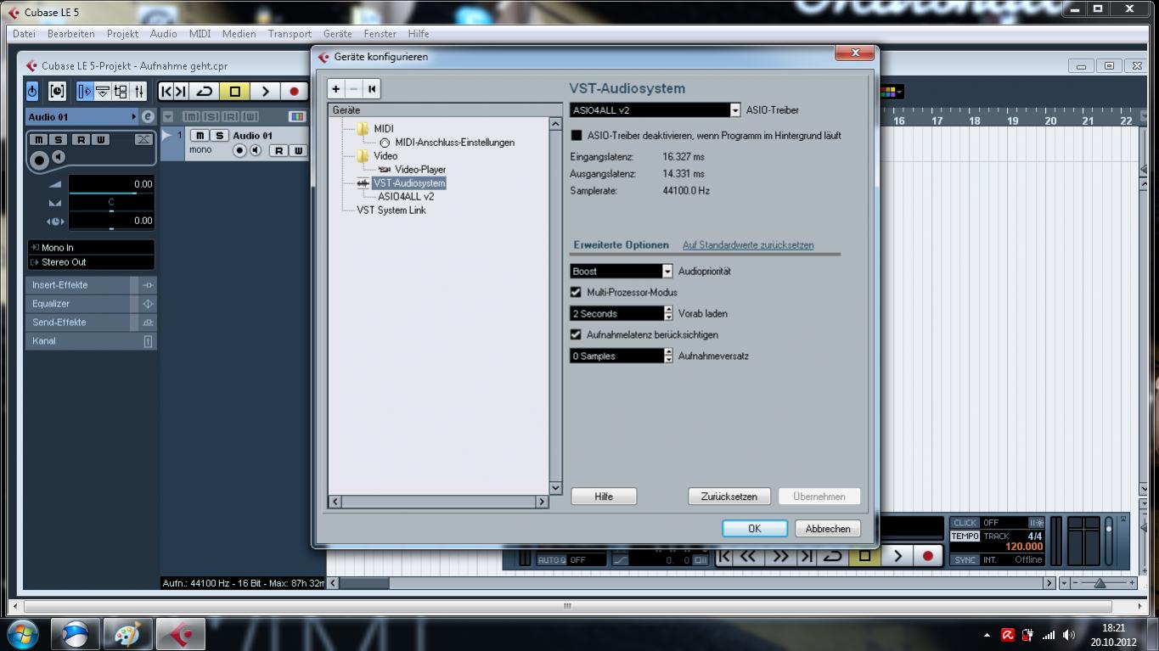Click the Insert-Effekte bypass icon
Image resolution: width=1159 pixels, height=651 pixels.
coord(148,285)
